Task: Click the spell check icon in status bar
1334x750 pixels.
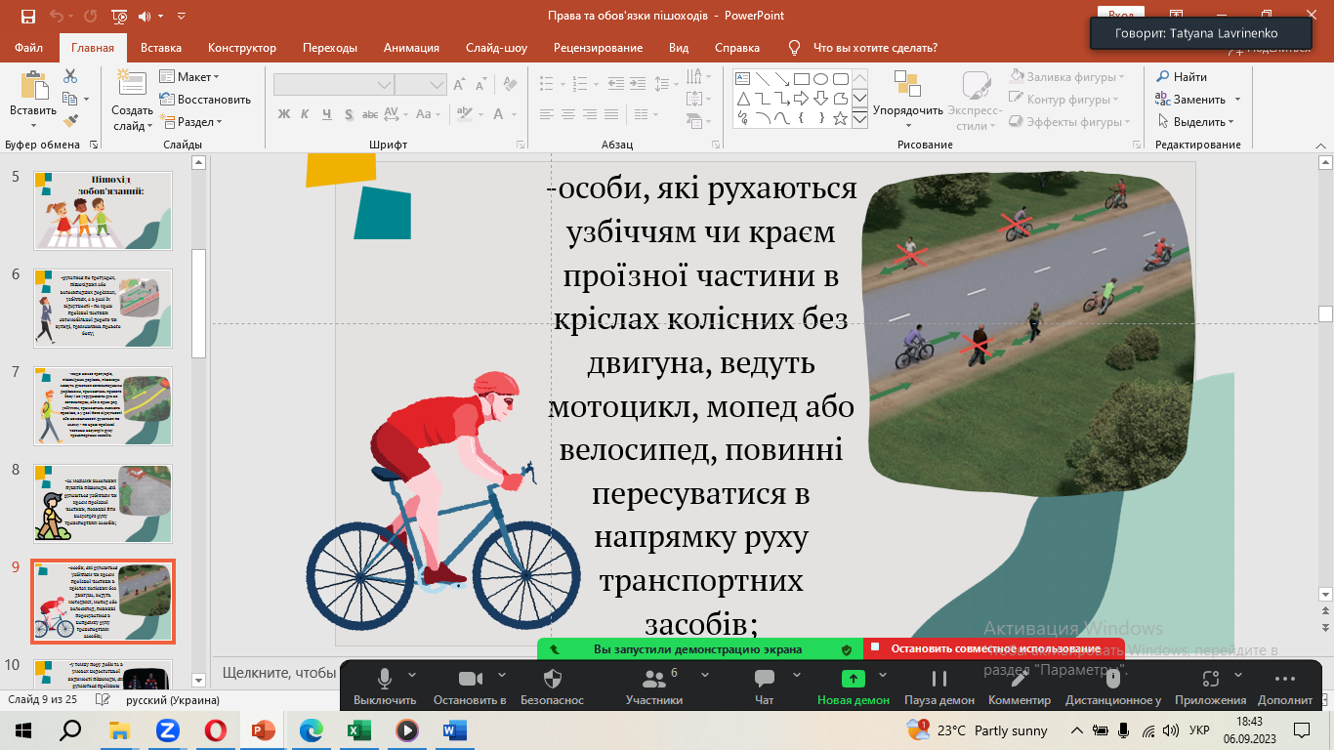Action: point(103,700)
